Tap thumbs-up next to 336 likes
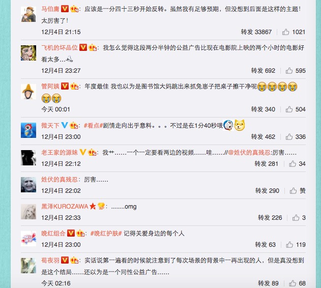The height and width of the screenshot is (288, 321). tap(289, 137)
